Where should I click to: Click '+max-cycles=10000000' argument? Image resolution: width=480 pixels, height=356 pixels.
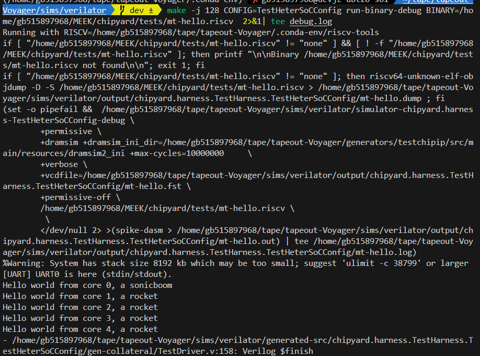pos(177,153)
